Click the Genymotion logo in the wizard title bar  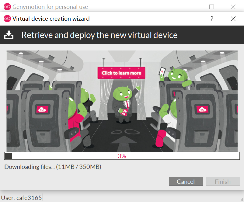(x=7, y=19)
